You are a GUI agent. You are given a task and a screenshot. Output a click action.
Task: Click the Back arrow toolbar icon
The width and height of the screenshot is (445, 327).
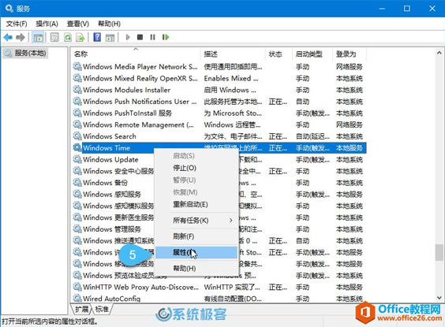(8, 37)
